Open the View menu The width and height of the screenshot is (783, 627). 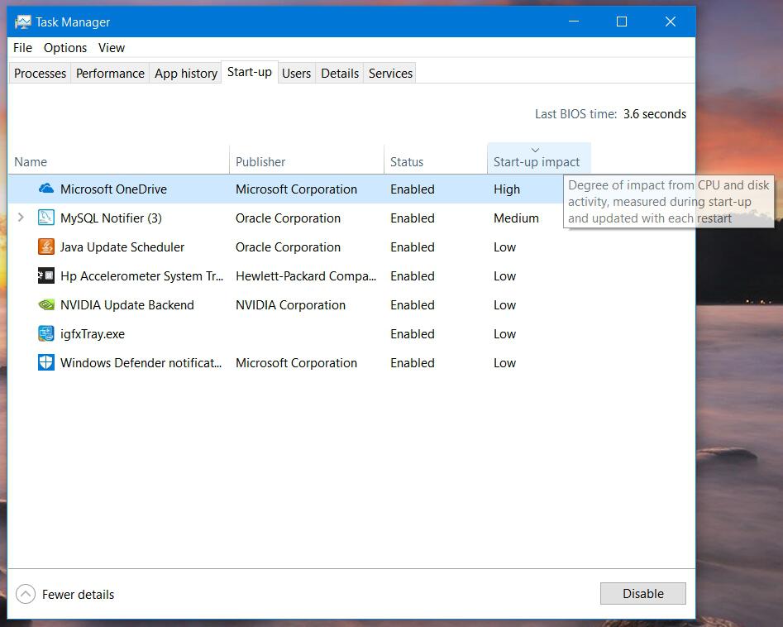point(112,48)
